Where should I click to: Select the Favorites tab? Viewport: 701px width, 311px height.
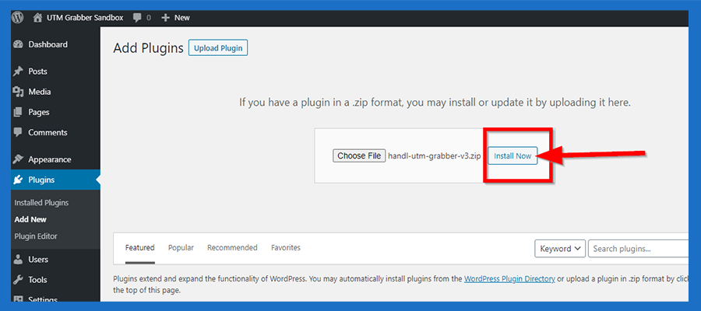(285, 248)
